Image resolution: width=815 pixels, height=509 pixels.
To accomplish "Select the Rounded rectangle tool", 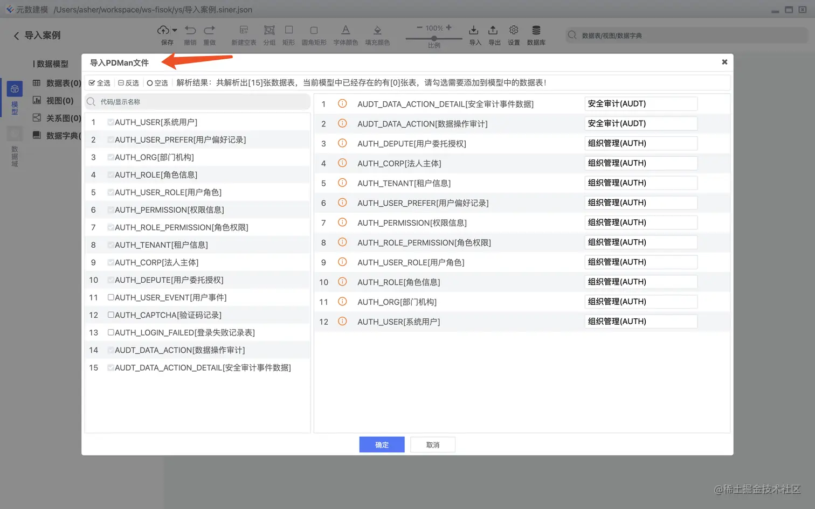I will coord(314,30).
